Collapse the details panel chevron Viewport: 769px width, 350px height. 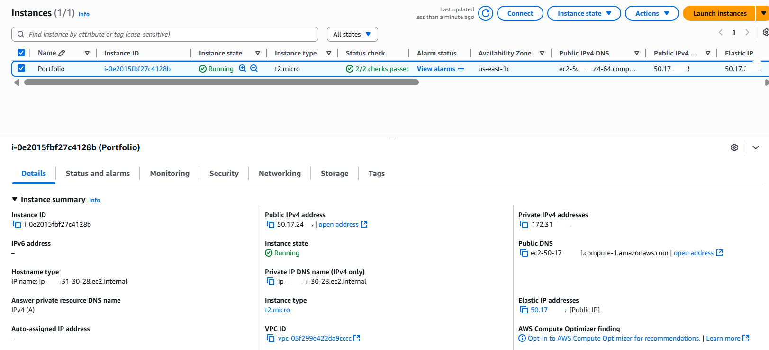click(x=756, y=147)
